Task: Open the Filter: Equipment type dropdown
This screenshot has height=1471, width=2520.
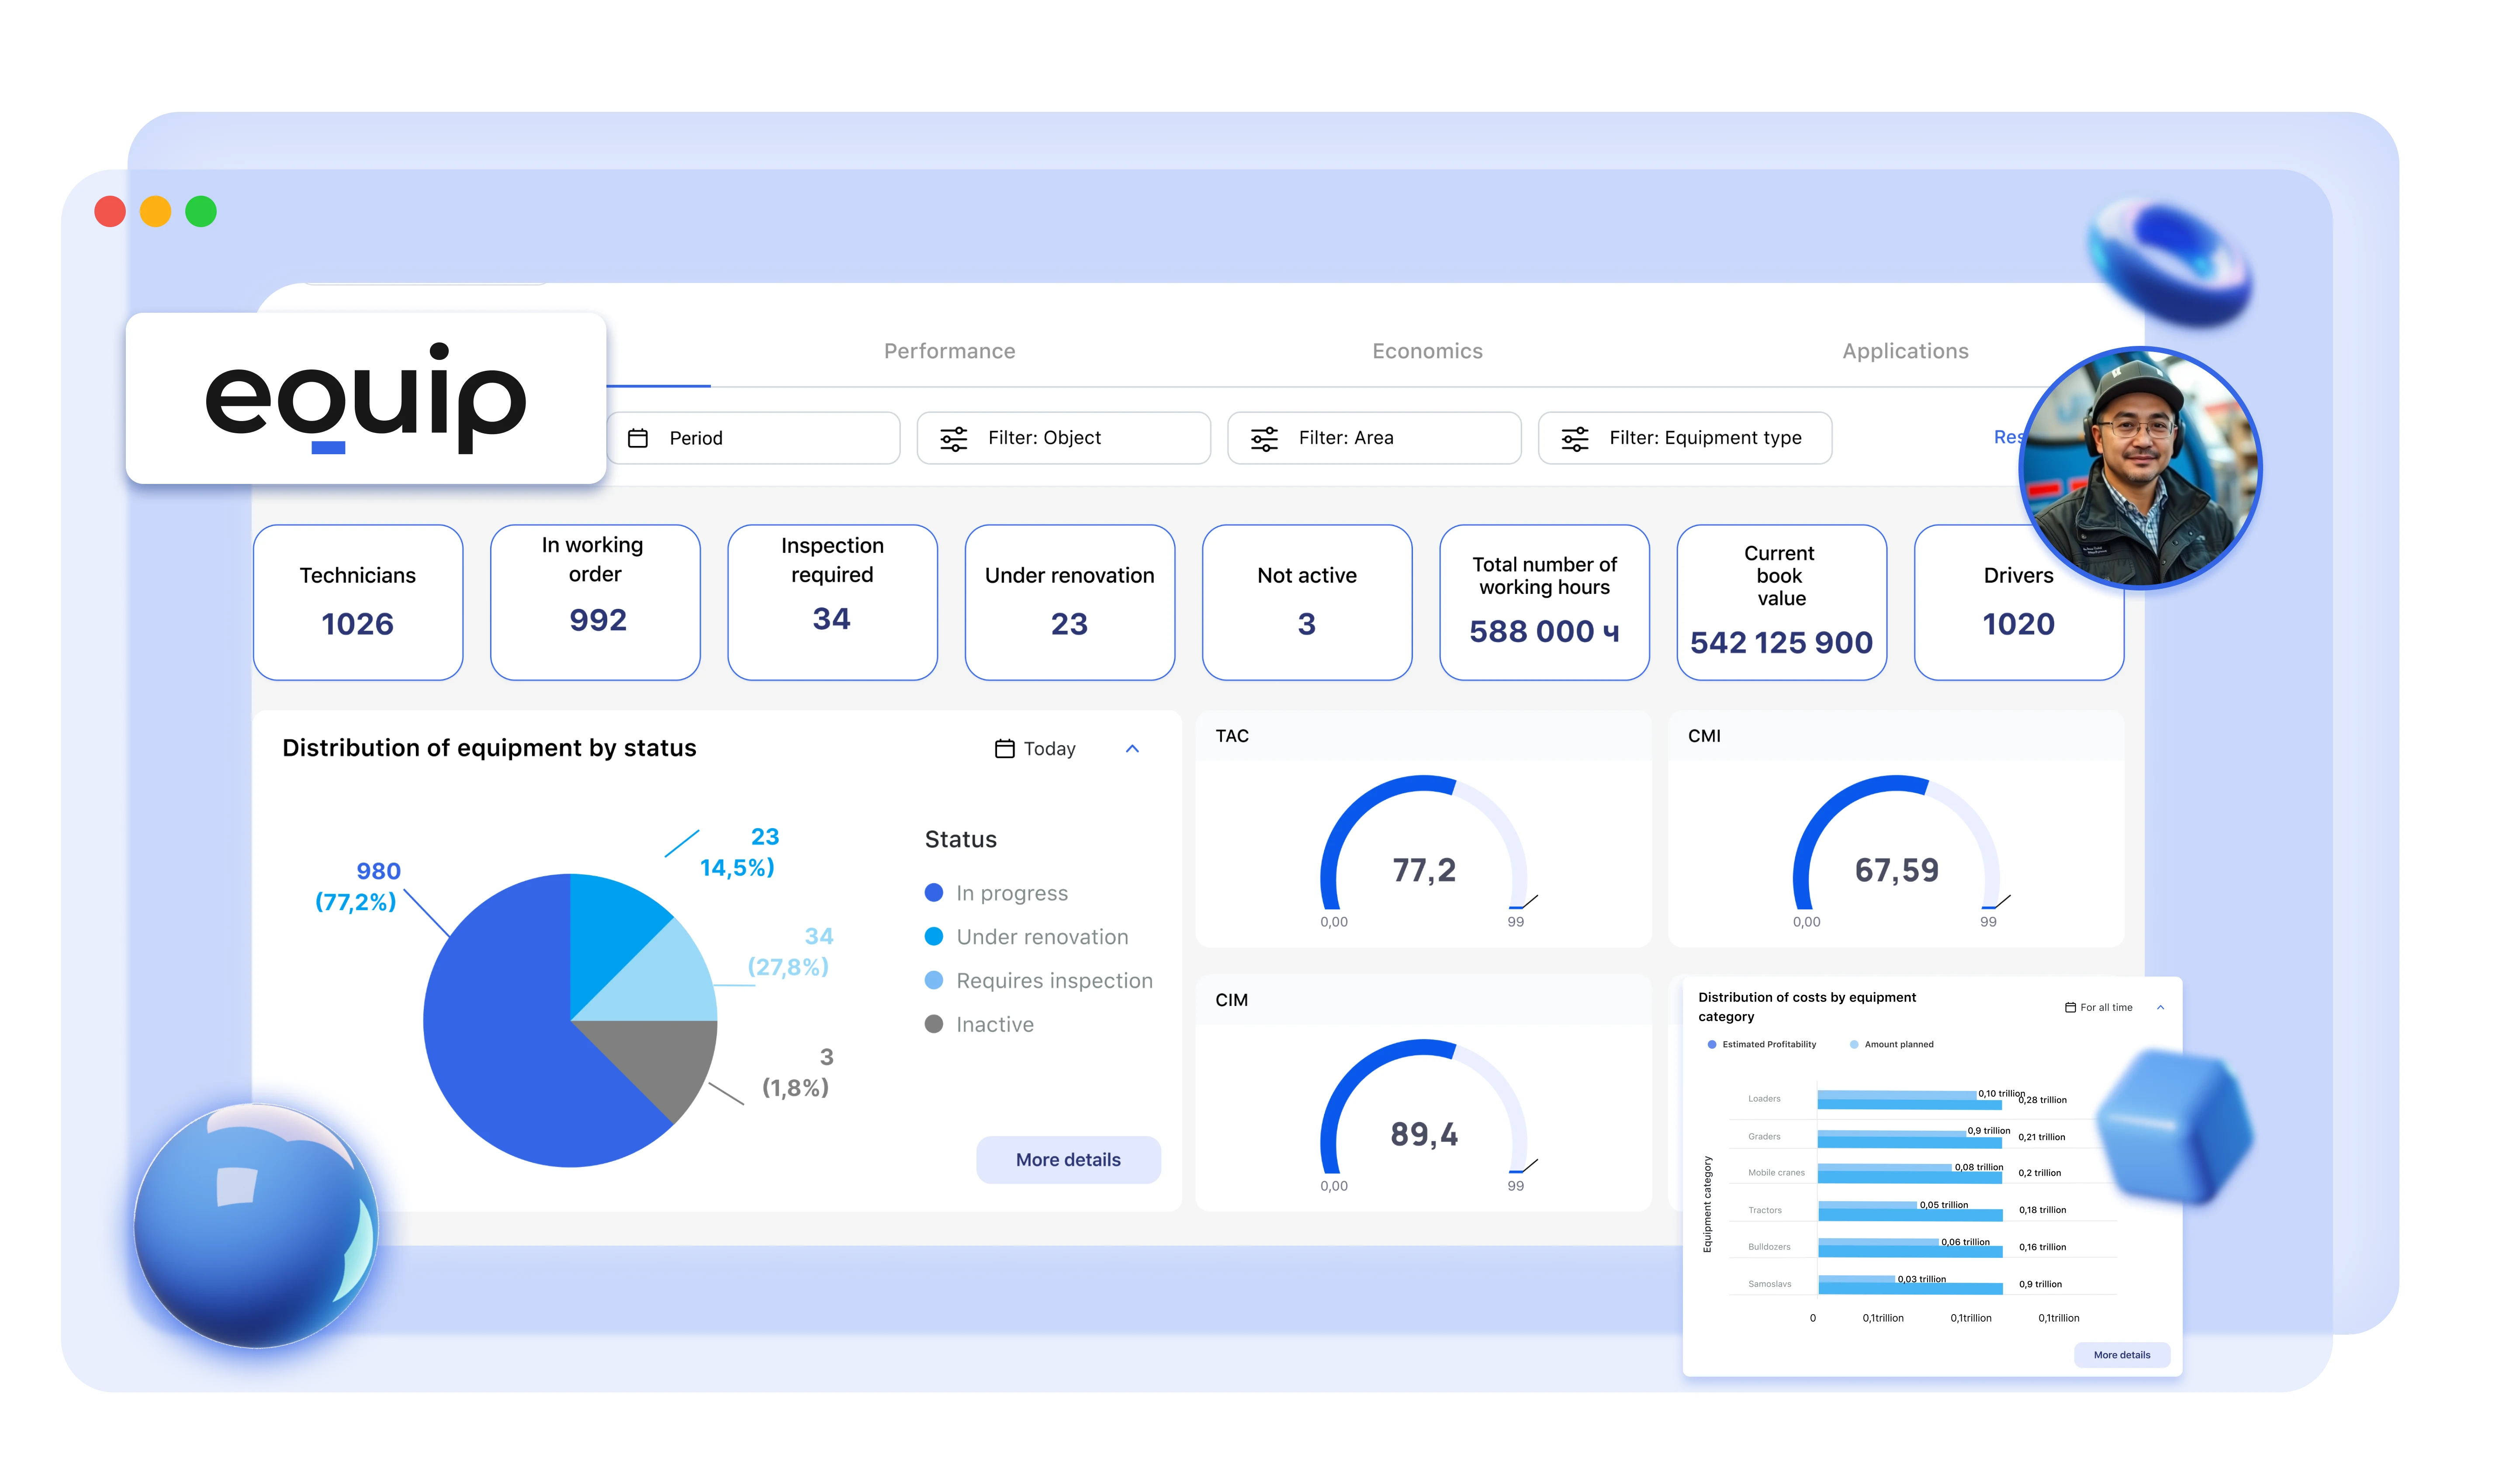Action: click(x=1685, y=438)
